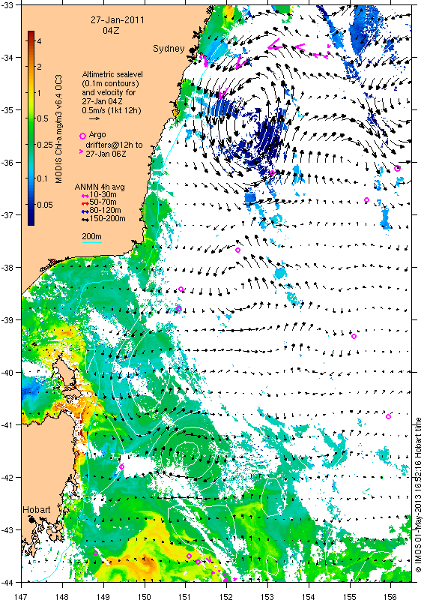The image size is (427, 600).
Task: Click the color bar label 0.1
Action: click(43, 178)
